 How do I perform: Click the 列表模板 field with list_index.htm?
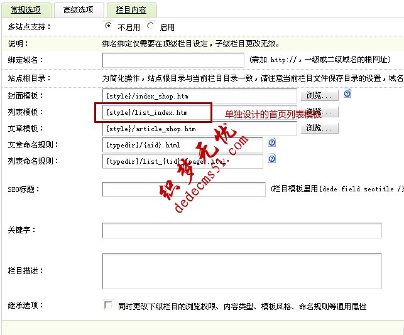click(200, 112)
